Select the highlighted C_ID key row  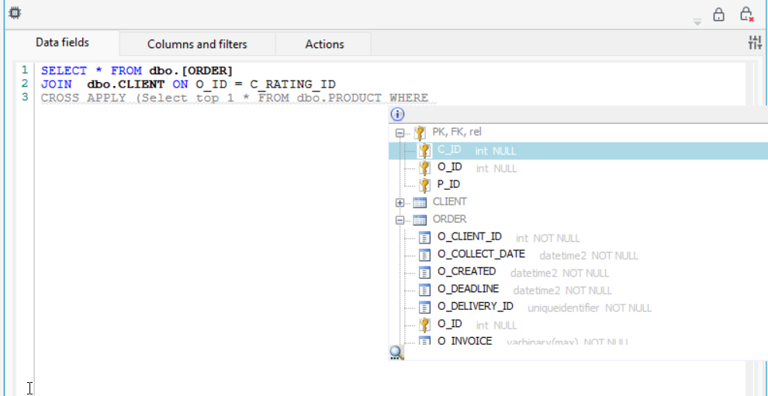[578, 151]
